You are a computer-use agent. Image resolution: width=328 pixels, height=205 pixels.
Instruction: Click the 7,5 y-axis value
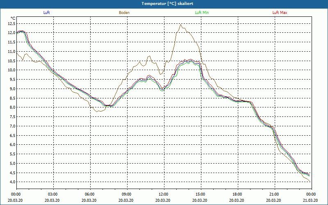13,117
